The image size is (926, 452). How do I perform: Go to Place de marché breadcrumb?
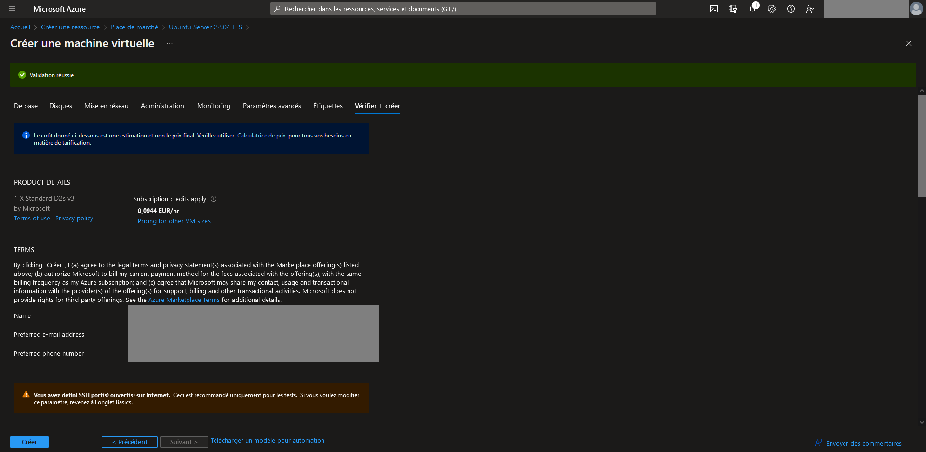(x=134, y=27)
